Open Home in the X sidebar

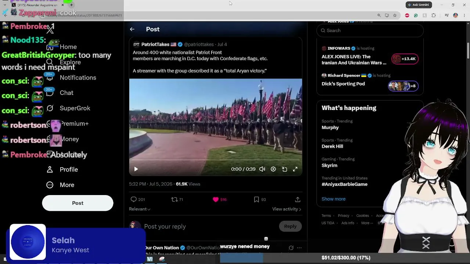tap(62, 47)
